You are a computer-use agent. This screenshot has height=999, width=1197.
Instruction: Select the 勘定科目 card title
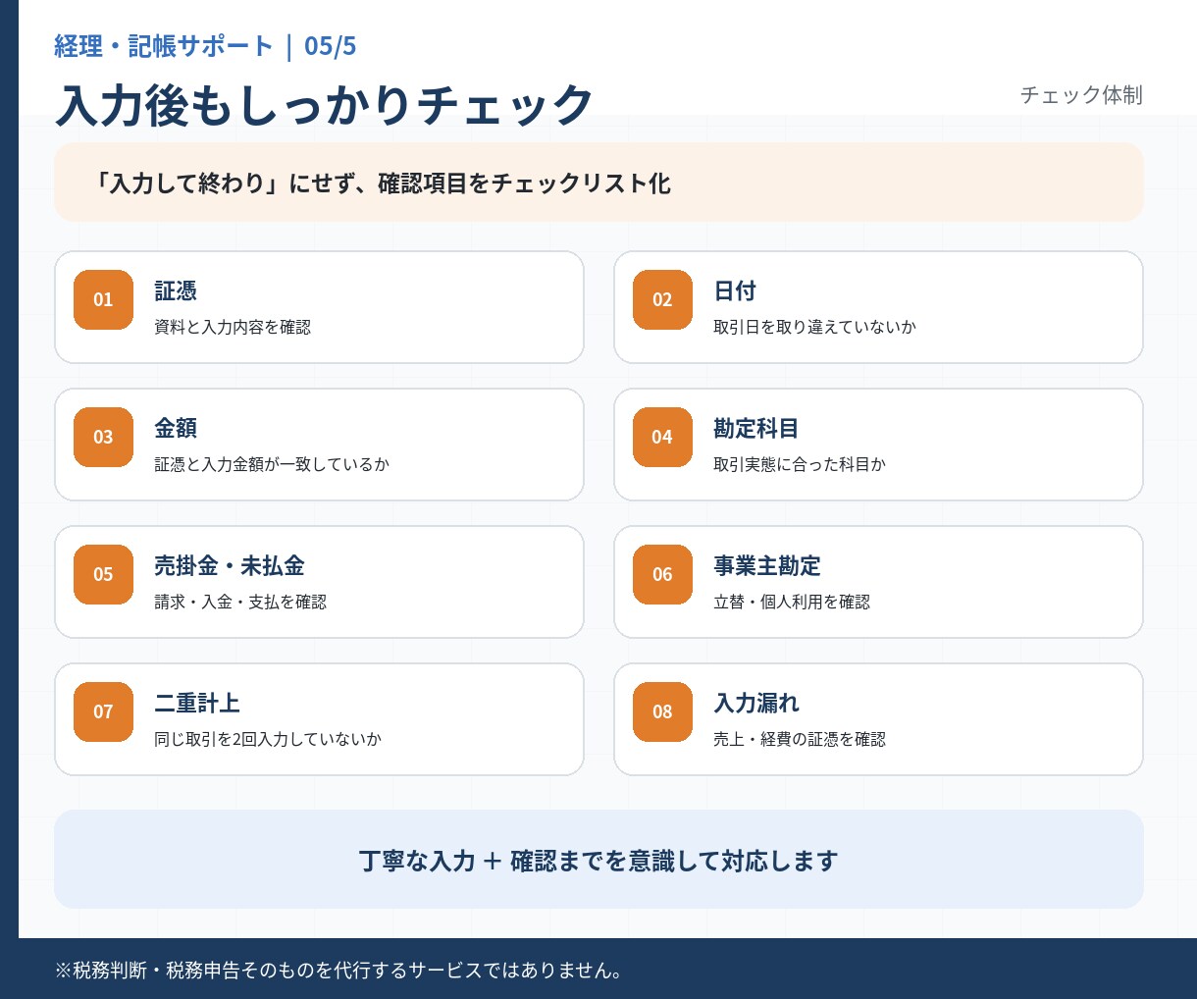tap(756, 429)
